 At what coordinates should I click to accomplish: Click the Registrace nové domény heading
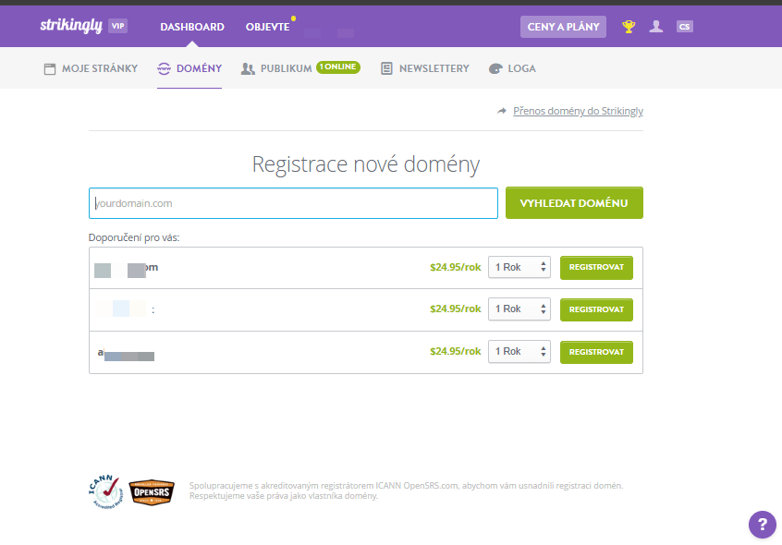[365, 163]
